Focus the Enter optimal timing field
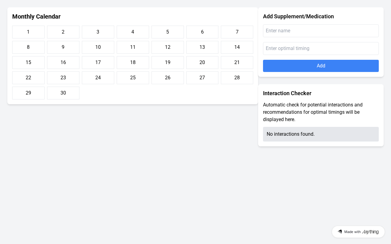Image resolution: width=391 pixels, height=244 pixels. click(321, 48)
